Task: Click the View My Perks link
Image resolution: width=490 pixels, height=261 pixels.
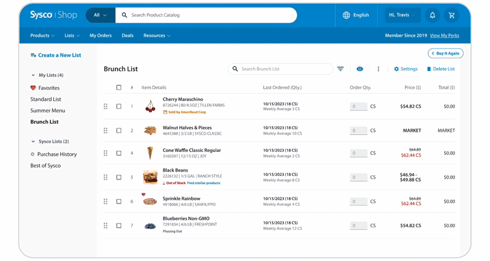Action: (445, 36)
